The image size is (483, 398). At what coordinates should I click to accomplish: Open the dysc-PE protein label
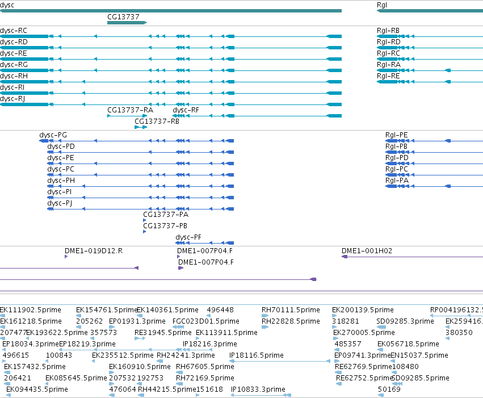61,158
